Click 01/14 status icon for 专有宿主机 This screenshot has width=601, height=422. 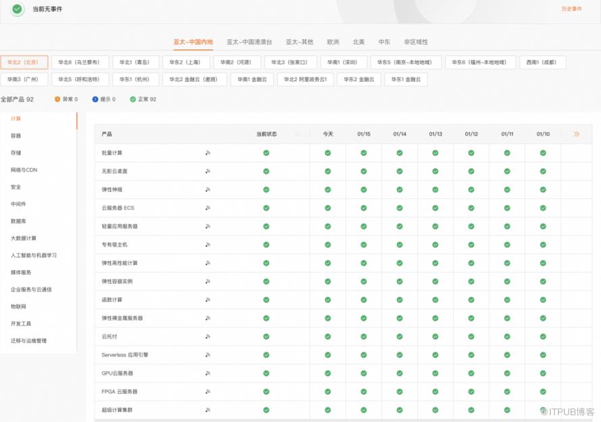pos(400,244)
